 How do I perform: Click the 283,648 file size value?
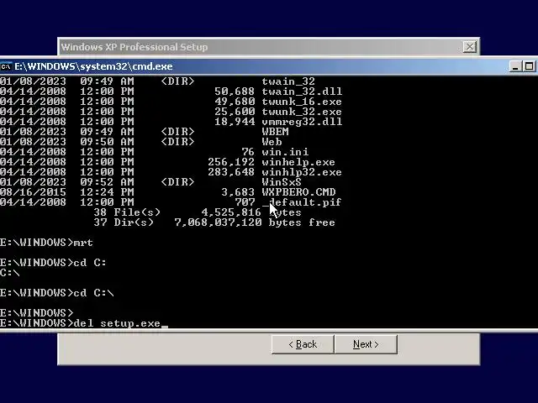click(232, 172)
